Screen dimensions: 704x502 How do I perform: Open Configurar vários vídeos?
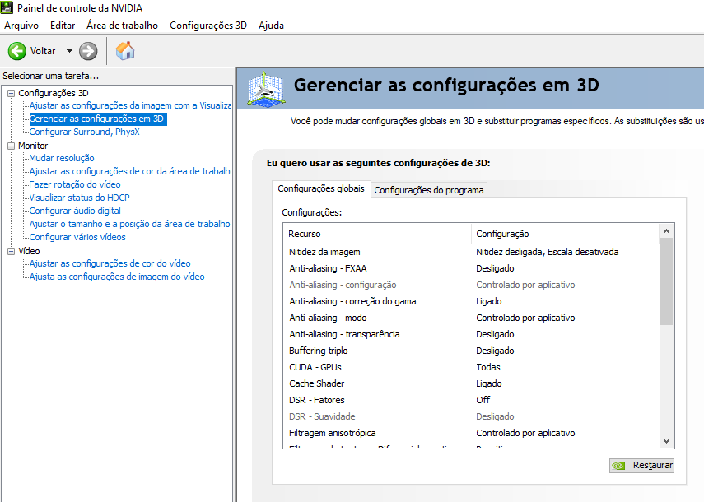(77, 237)
